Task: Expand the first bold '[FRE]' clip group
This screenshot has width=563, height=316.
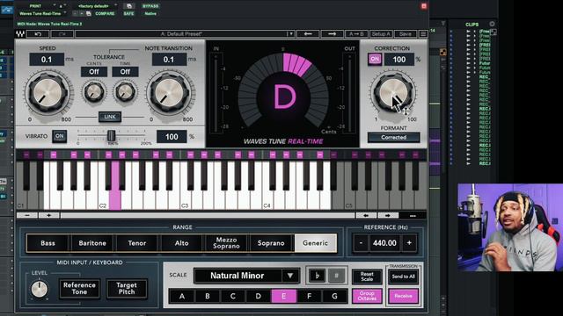Action: pos(468,45)
